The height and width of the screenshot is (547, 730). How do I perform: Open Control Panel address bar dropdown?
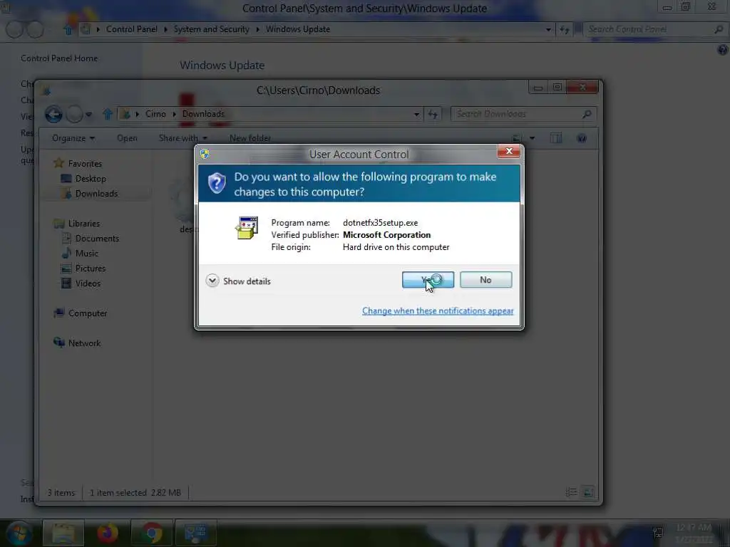(548, 29)
